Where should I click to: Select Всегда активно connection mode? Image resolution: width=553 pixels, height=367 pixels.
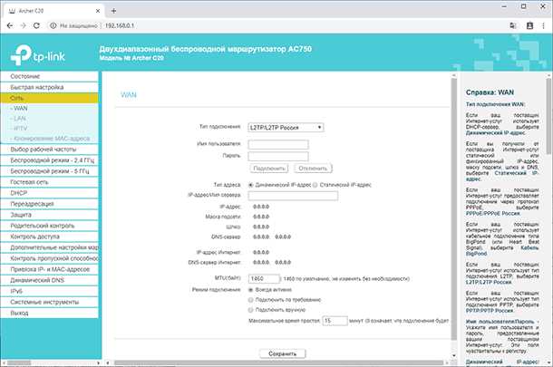(251, 290)
